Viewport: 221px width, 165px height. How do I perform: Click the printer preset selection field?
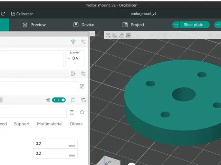[x=32, y=58]
